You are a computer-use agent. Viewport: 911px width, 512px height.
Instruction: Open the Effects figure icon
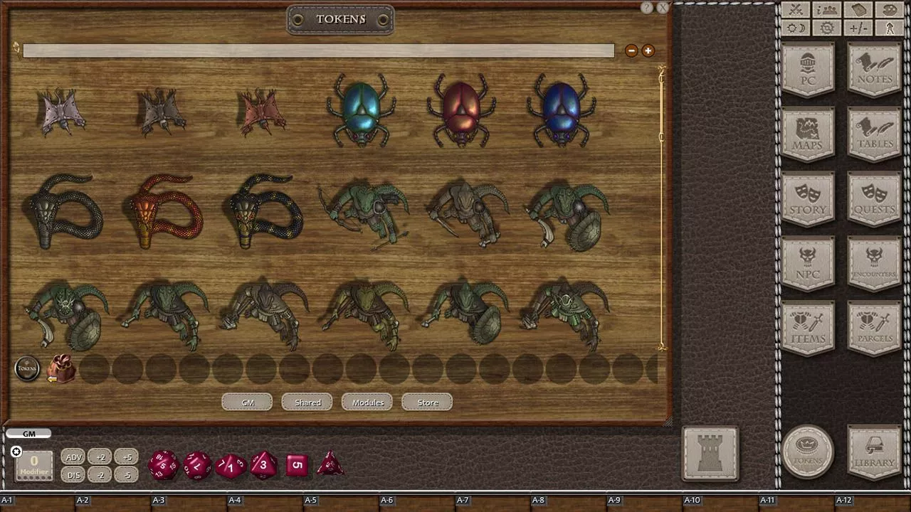click(890, 28)
